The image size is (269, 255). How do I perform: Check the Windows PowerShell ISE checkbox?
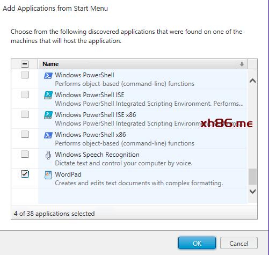[x=25, y=94]
